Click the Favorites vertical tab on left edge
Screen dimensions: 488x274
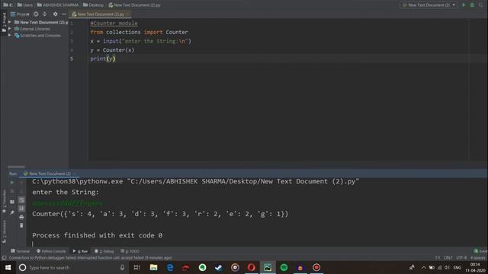coord(4,201)
